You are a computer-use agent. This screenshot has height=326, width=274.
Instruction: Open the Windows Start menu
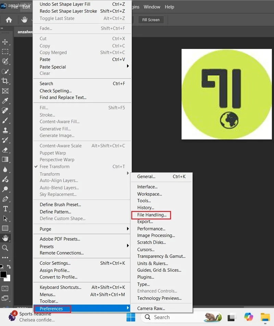(131, 317)
